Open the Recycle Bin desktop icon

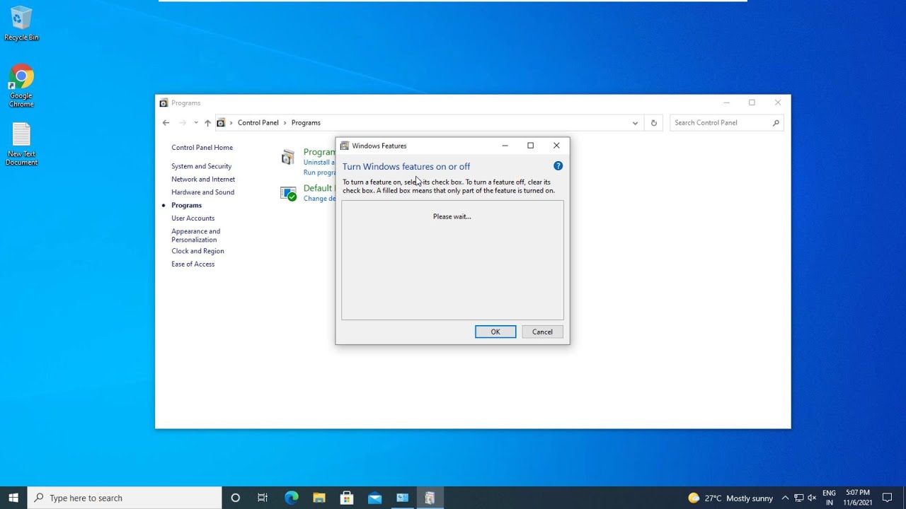tap(21, 23)
